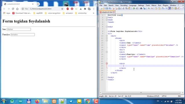This screenshot has height=104, width=185.
Task: Click the Close All toolbar icon
Action: 116,8
